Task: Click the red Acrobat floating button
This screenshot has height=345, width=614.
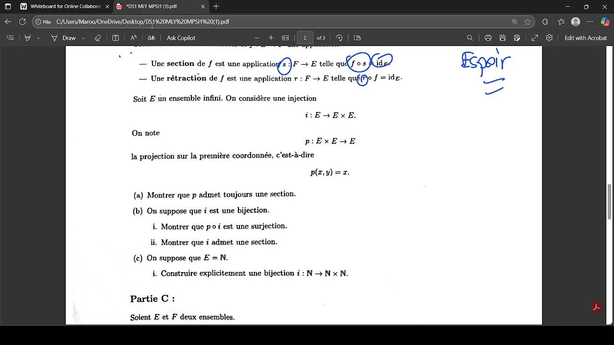Action: (597, 308)
